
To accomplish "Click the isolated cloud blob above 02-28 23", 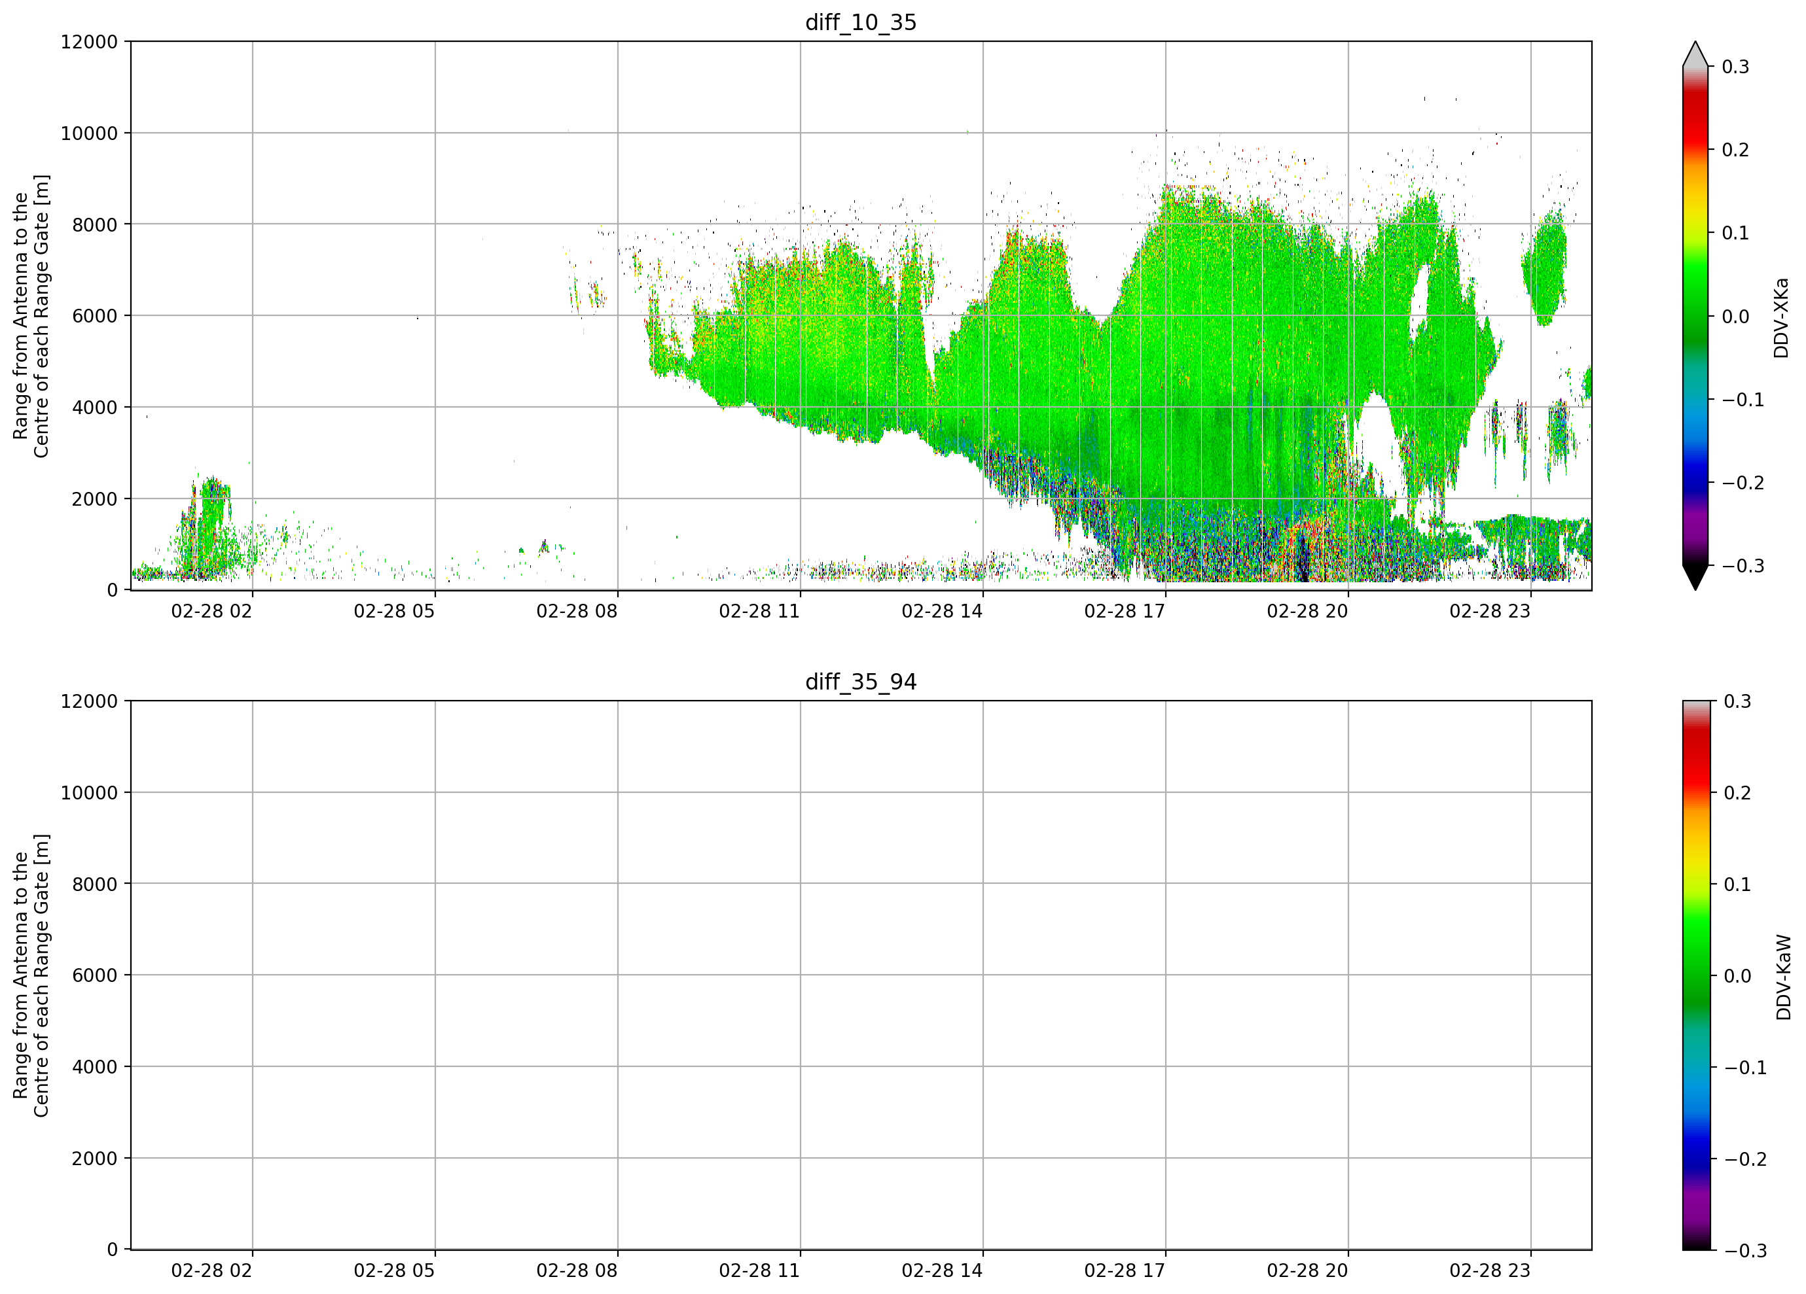I will point(1545,267).
